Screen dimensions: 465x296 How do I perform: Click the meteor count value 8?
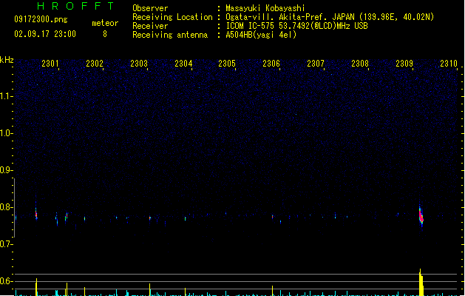(x=105, y=34)
